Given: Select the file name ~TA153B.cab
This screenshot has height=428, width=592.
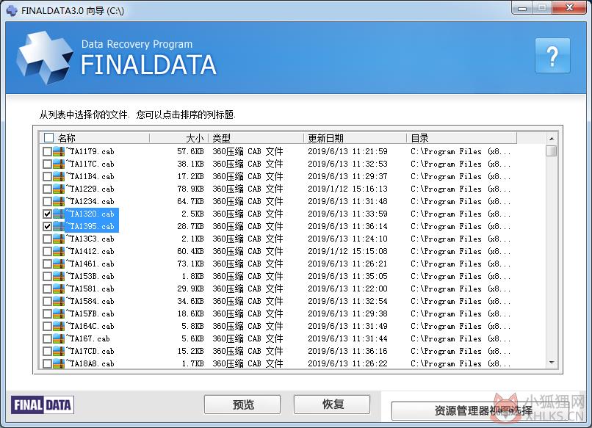Looking at the screenshot, I should 90,276.
